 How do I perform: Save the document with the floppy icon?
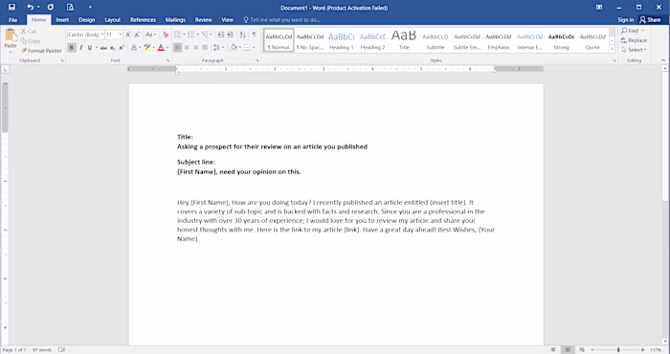[x=11, y=8]
